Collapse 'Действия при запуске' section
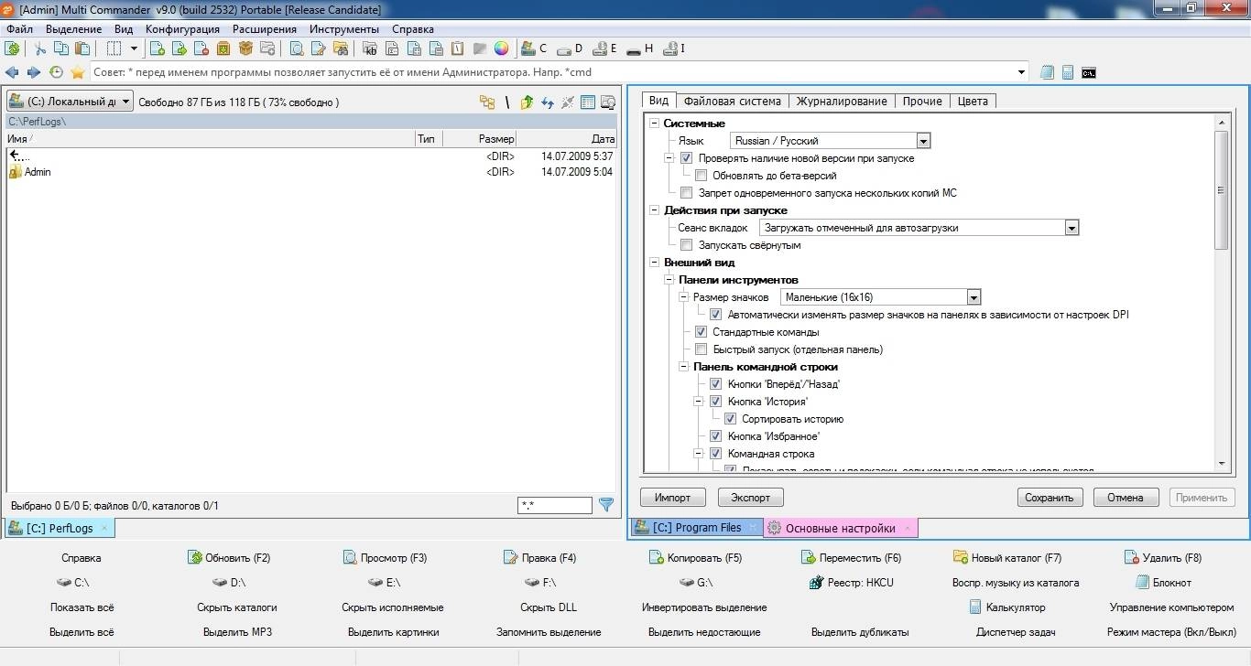 (654, 210)
